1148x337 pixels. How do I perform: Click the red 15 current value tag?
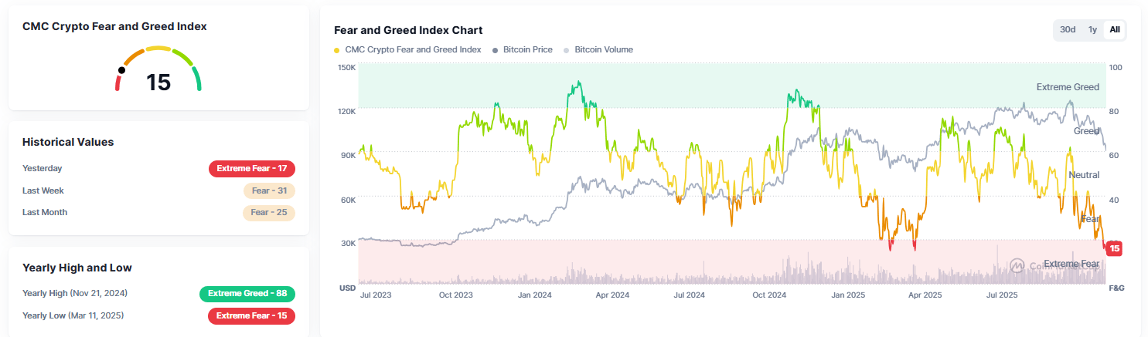coord(1114,248)
